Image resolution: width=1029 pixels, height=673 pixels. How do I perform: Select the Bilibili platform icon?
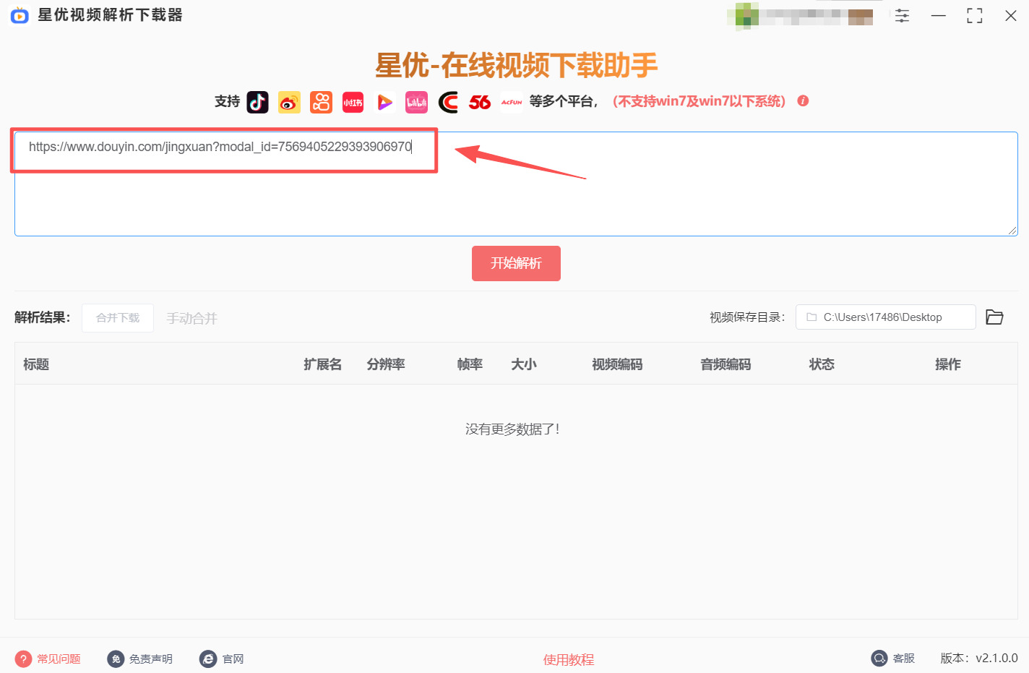click(416, 102)
